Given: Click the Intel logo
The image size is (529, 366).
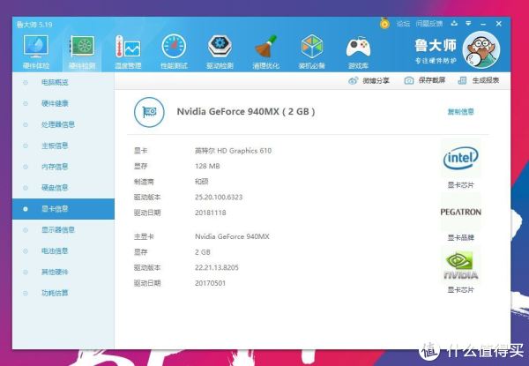Looking at the screenshot, I should pyautogui.click(x=460, y=158).
